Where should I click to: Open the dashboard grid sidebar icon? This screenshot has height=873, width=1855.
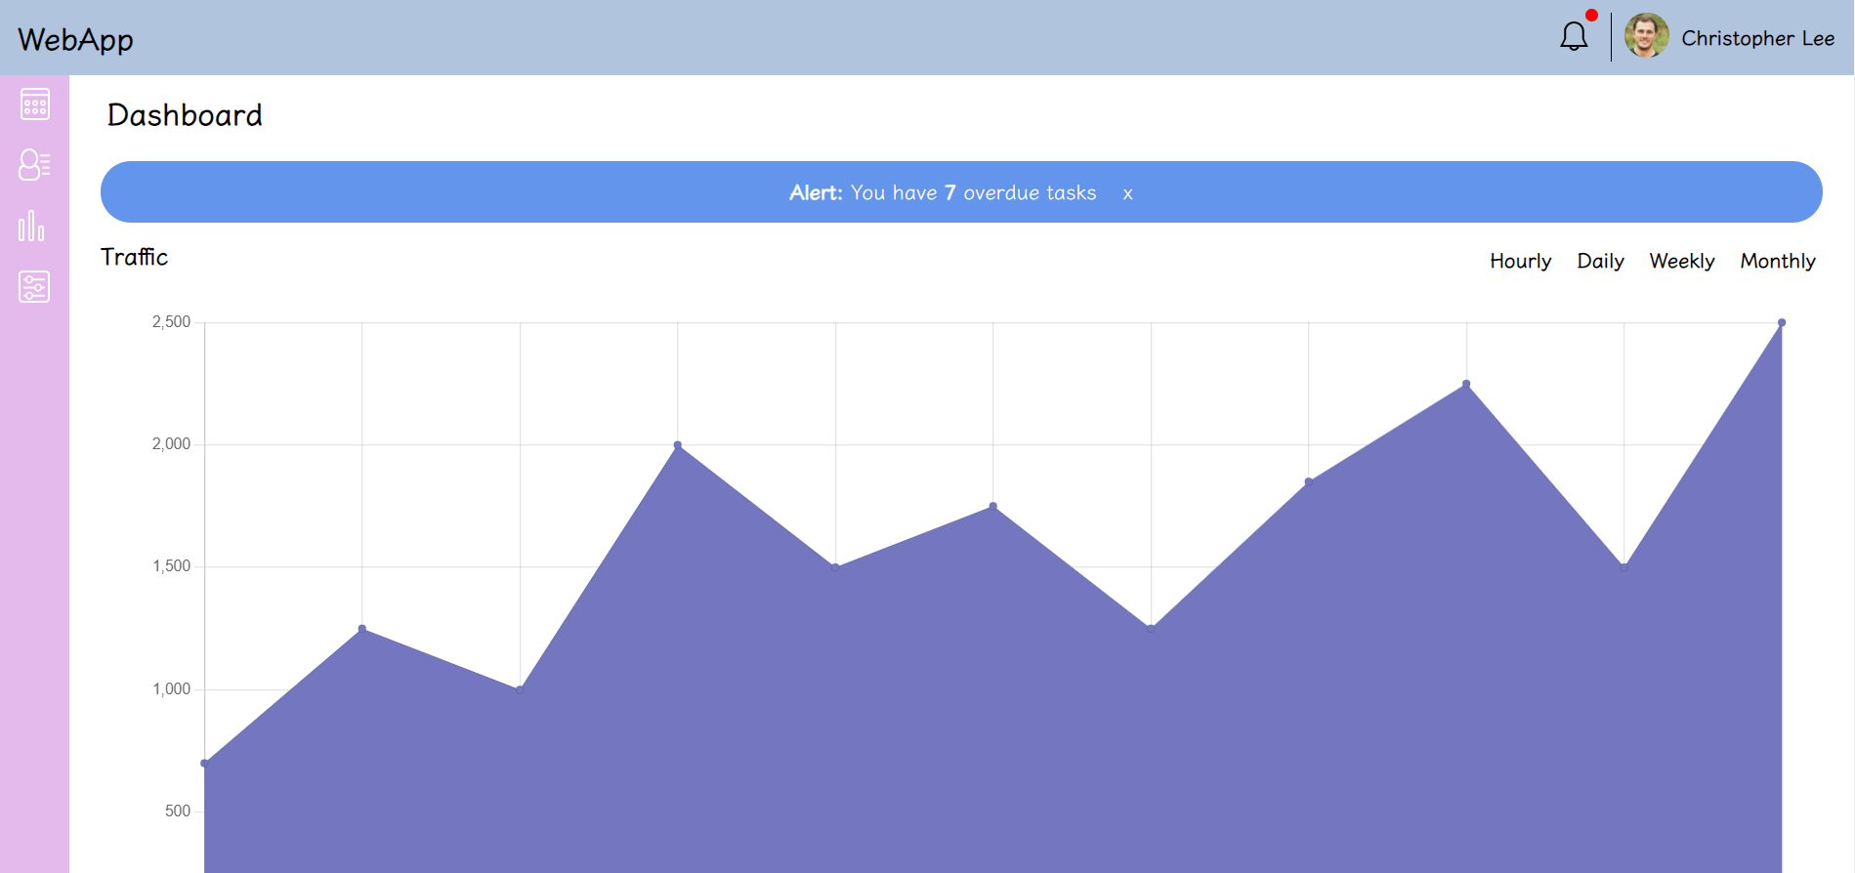coord(35,104)
